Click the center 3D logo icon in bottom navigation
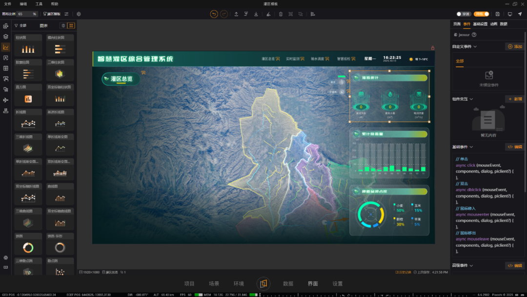Viewport: 527px width, 297px height. click(263, 283)
